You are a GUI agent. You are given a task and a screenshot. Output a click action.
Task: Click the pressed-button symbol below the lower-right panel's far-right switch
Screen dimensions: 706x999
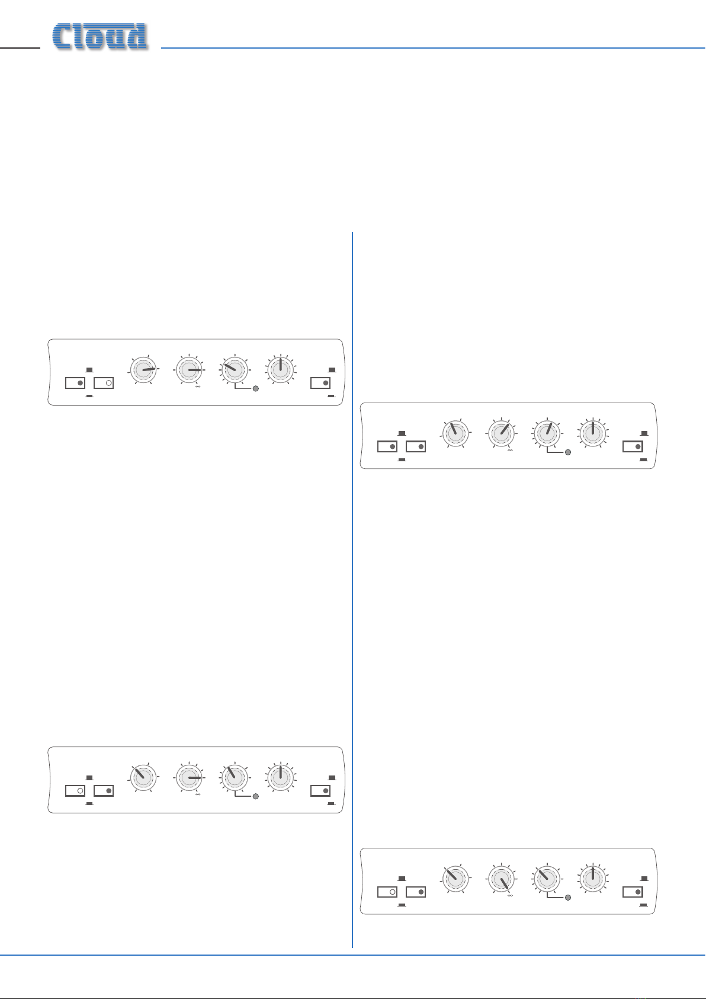643,906
